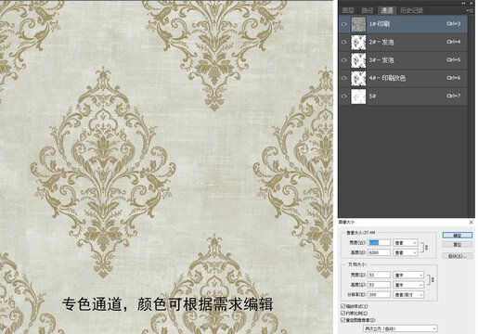Collapse the panel using double-arrow icon
This screenshot has width=478, height=334.
click(x=463, y=3)
